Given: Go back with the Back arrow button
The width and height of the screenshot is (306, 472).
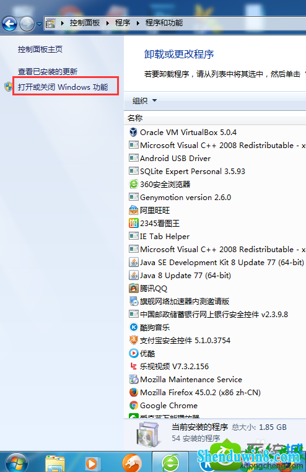Looking at the screenshot, I should (x=10, y=24).
